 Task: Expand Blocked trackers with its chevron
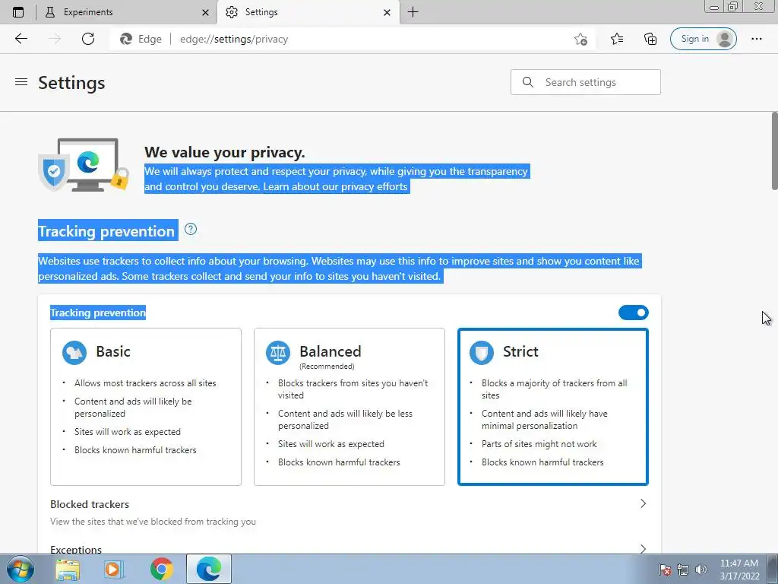tap(643, 503)
